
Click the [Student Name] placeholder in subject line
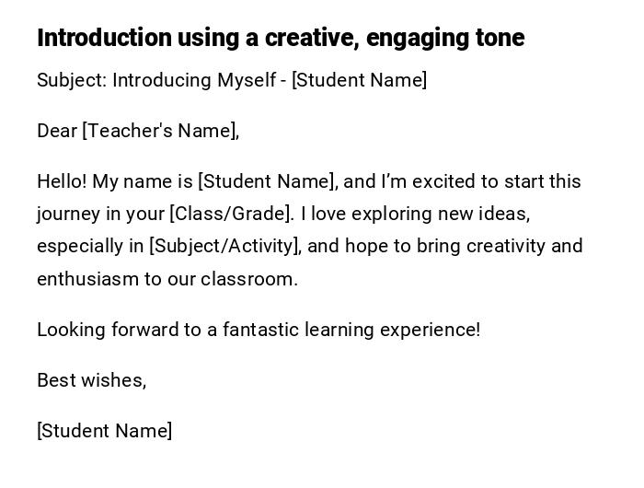tap(360, 80)
